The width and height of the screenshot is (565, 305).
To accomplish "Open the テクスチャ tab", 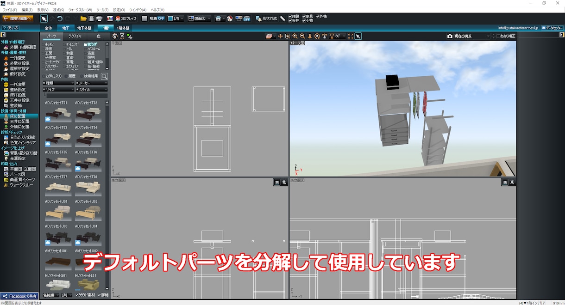I will (75, 36).
